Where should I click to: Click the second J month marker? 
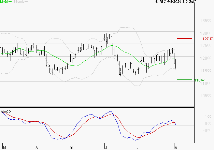[x=138, y=148]
